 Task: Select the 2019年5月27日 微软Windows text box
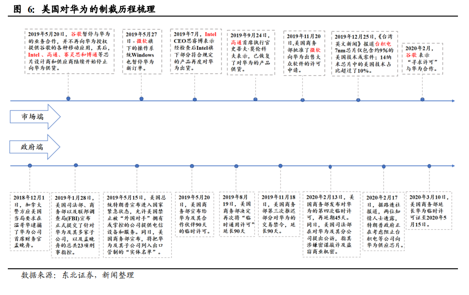point(142,52)
